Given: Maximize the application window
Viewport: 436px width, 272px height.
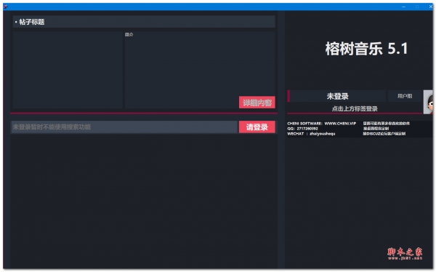Looking at the screenshot, I should point(417,7).
